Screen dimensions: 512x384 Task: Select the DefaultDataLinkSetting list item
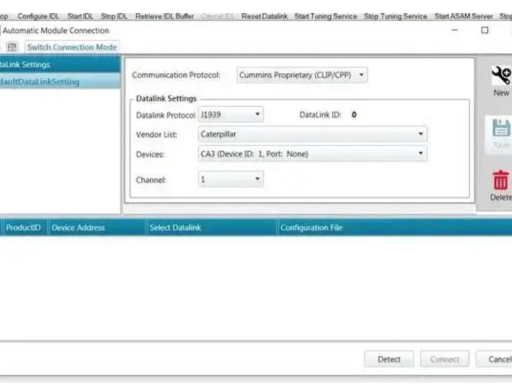pos(60,81)
